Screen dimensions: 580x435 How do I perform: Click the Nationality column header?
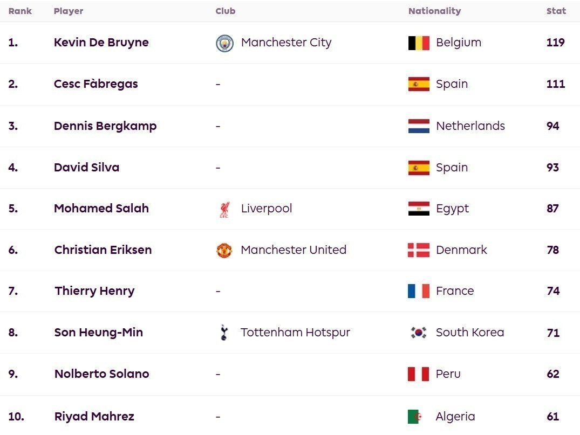pos(435,11)
